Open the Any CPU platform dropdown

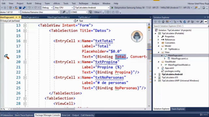tap(64, 8)
